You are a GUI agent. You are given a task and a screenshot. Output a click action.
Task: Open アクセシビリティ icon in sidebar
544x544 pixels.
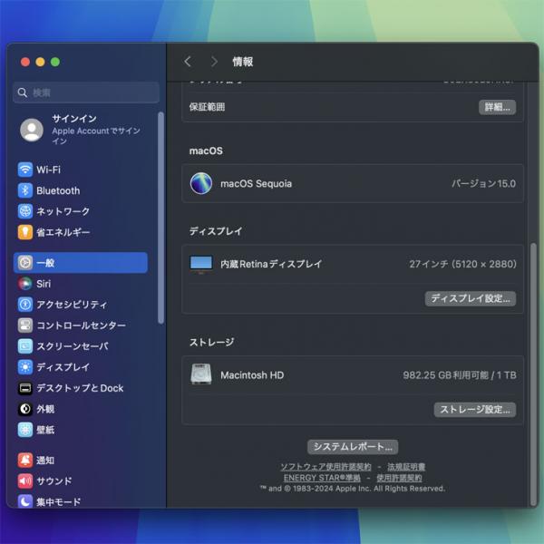pyautogui.click(x=25, y=305)
